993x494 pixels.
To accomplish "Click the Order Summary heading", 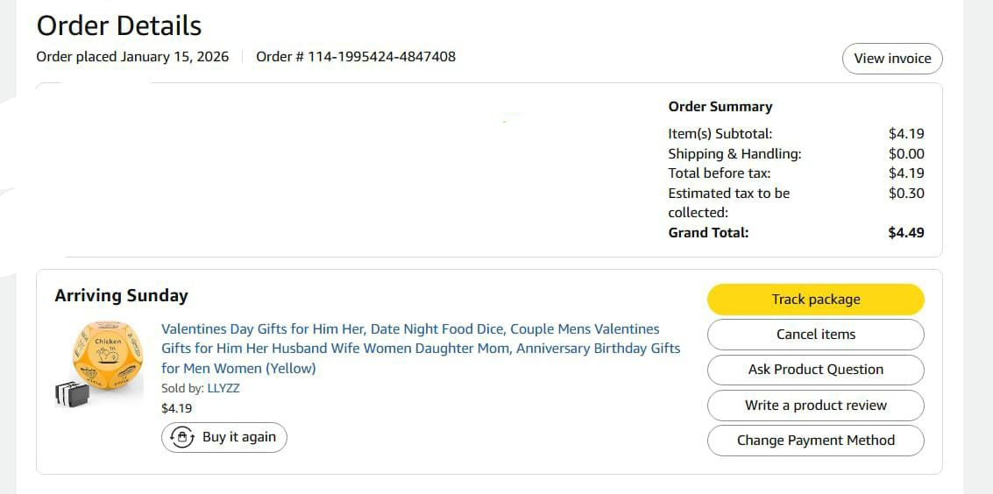I will [720, 107].
